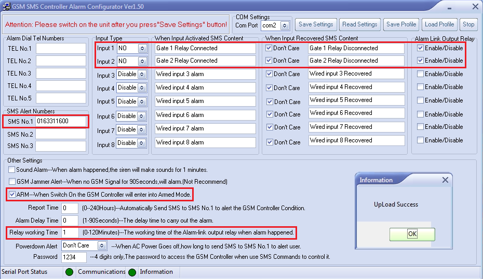Open Input 4 type dropdown
The width and height of the screenshot is (483, 279).
[142, 88]
